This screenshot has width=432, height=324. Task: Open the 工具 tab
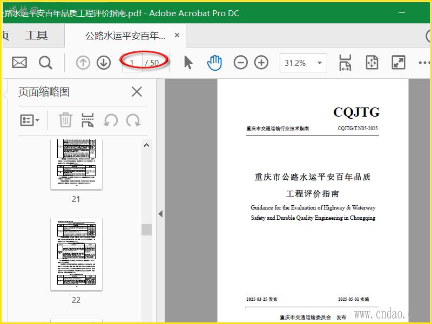point(36,35)
